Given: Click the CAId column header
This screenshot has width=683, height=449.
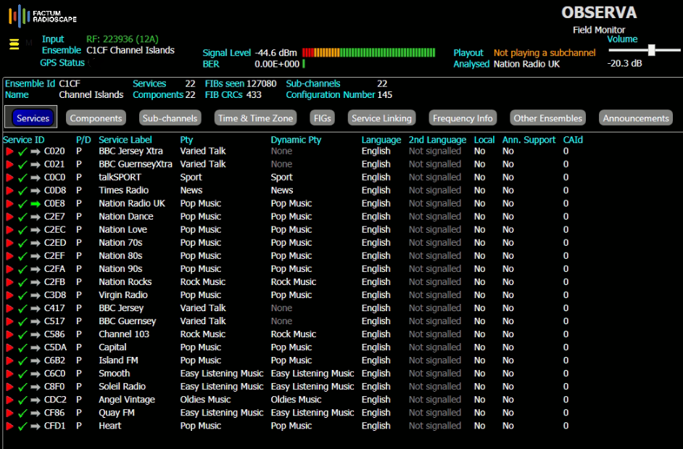Looking at the screenshot, I should 573,140.
